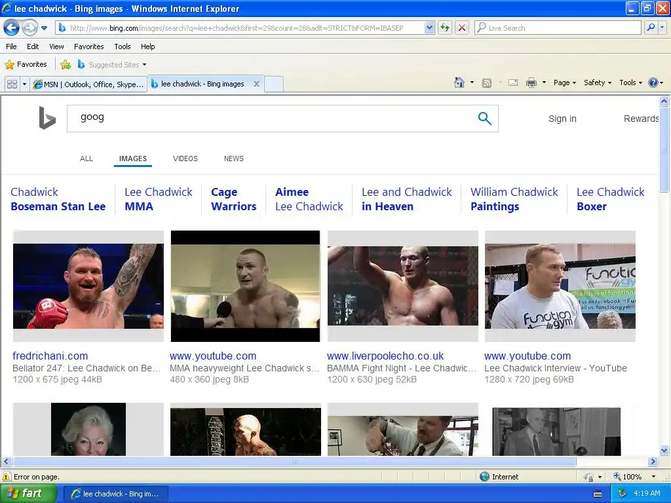Screen dimensions: 671x503
Task: Open the Lee Chadwick Interview thumbnail
Action: (x=560, y=286)
